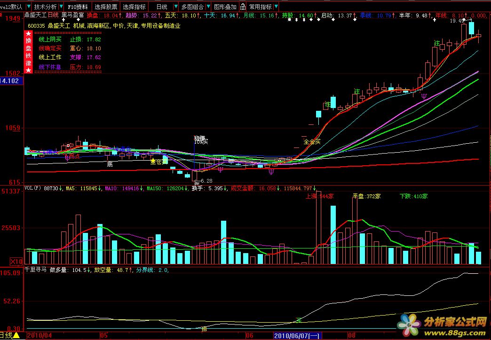Click the 千里寻马 indicator title
The image size is (491, 340).
[36, 270]
